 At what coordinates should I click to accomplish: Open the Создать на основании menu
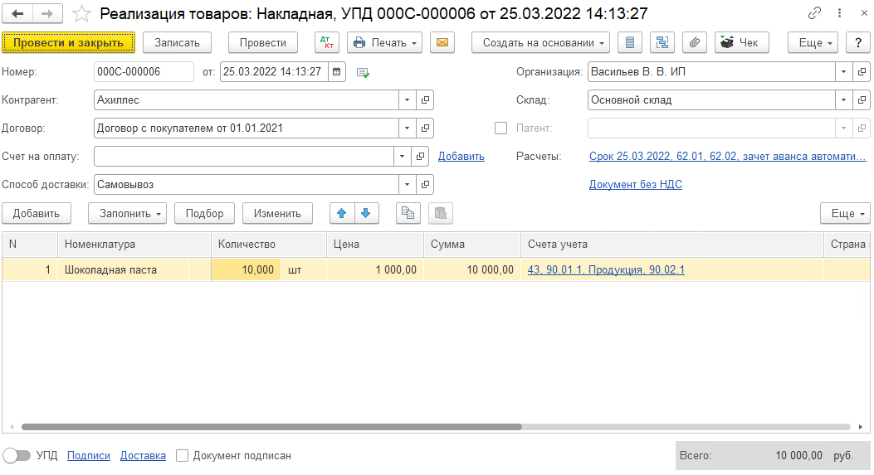coord(540,42)
